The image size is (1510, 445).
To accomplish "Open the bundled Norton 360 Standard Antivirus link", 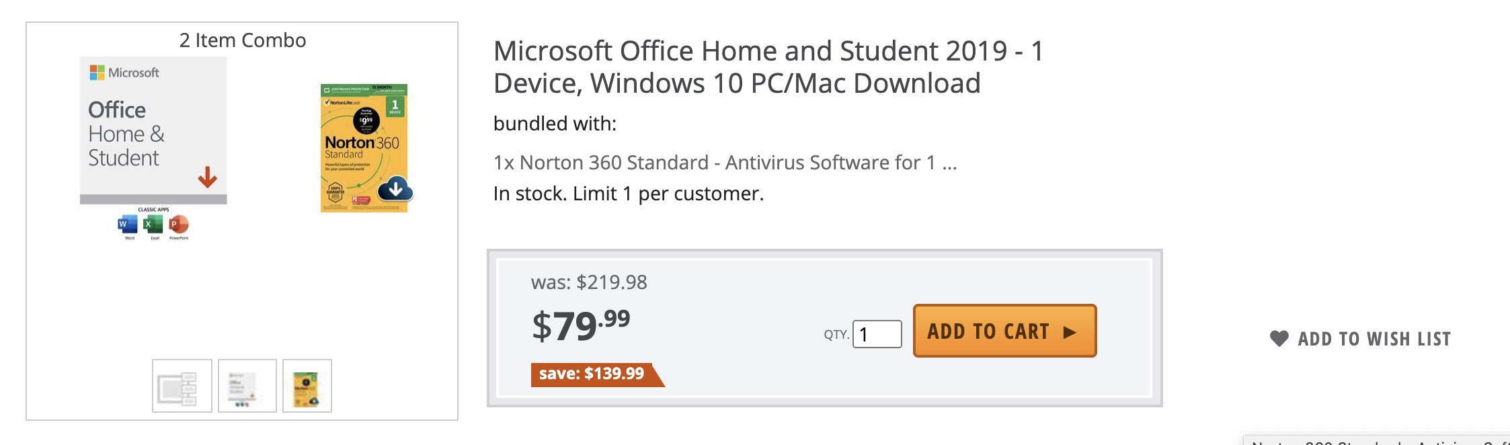I will pyautogui.click(x=725, y=163).
